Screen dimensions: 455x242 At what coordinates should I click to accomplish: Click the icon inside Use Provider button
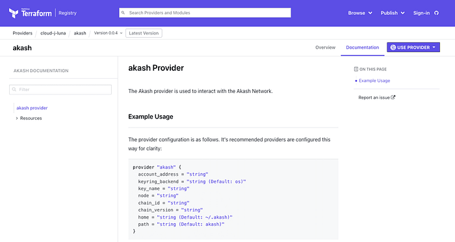[x=393, y=47]
